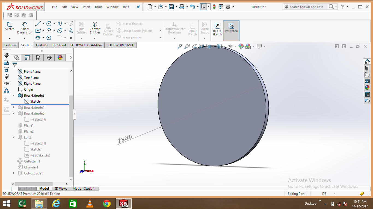Collapse the Boss-Extrude6 feature
Image resolution: width=373 pixels, height=209 pixels.
point(14,113)
